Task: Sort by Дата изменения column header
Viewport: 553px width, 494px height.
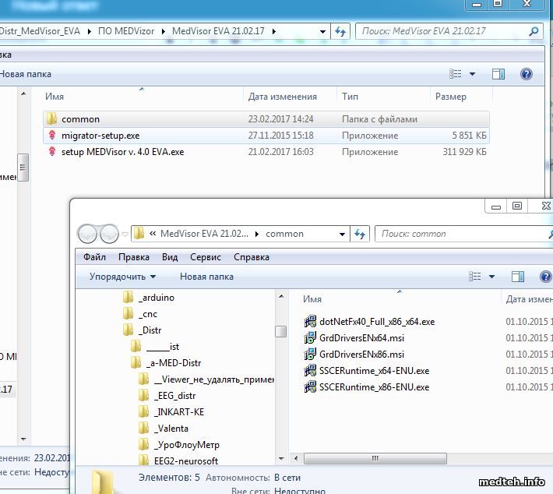Action: click(528, 299)
